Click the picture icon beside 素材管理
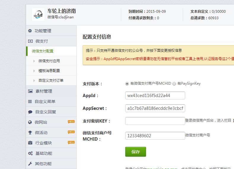This screenshot has width=234, height=169. tap(30, 91)
